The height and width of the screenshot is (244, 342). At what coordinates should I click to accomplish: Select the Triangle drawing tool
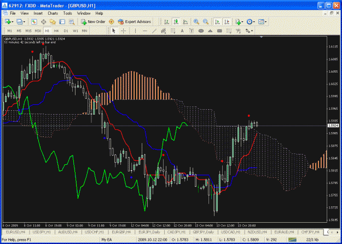click(x=210, y=31)
